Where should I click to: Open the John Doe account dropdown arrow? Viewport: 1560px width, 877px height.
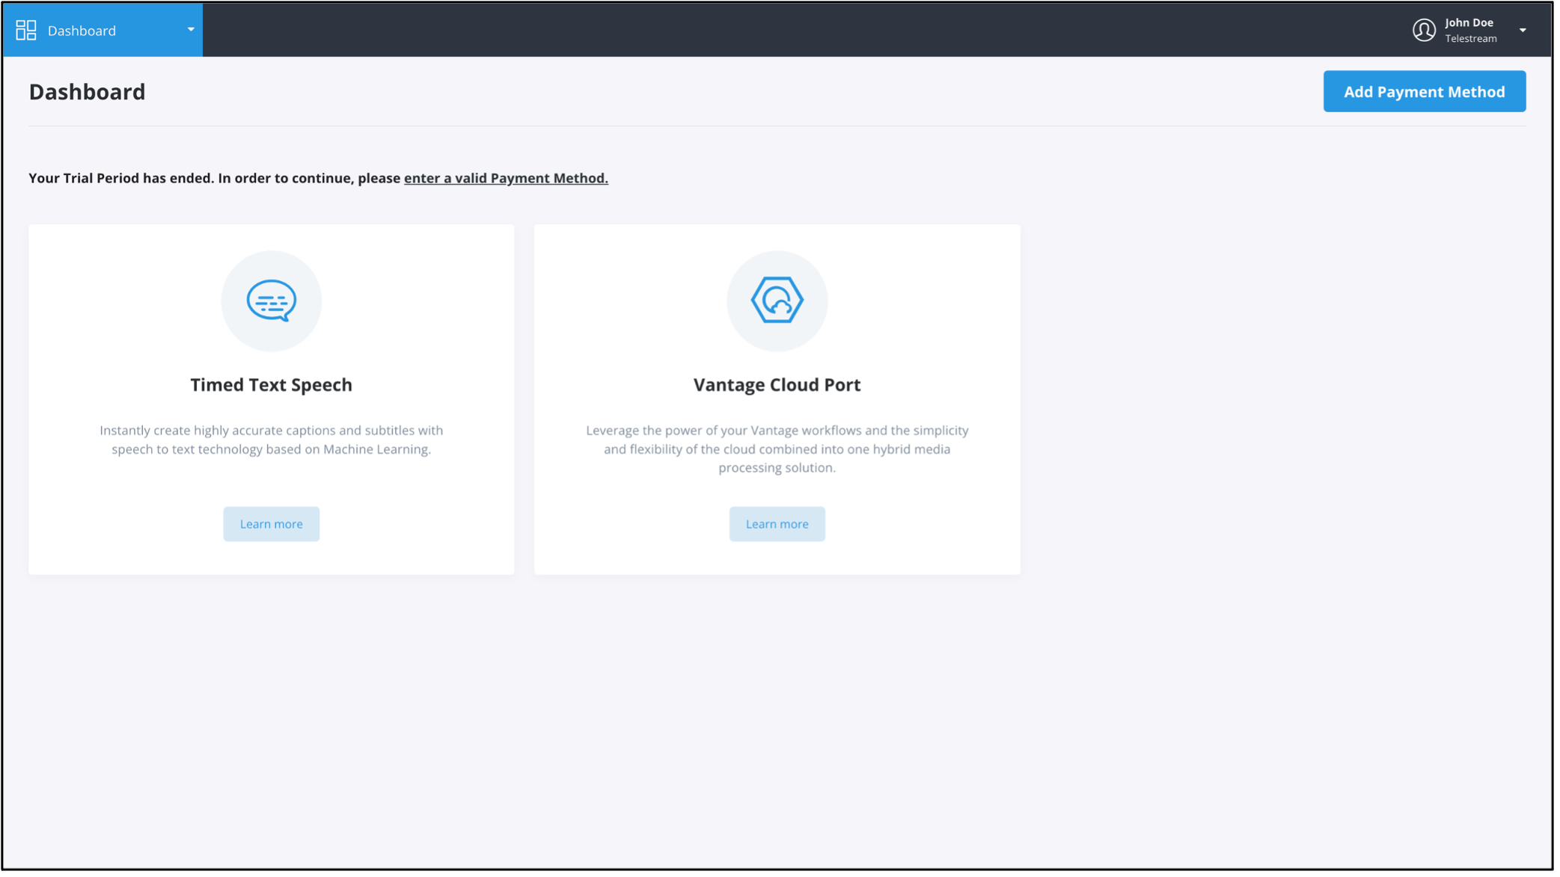1523,31
